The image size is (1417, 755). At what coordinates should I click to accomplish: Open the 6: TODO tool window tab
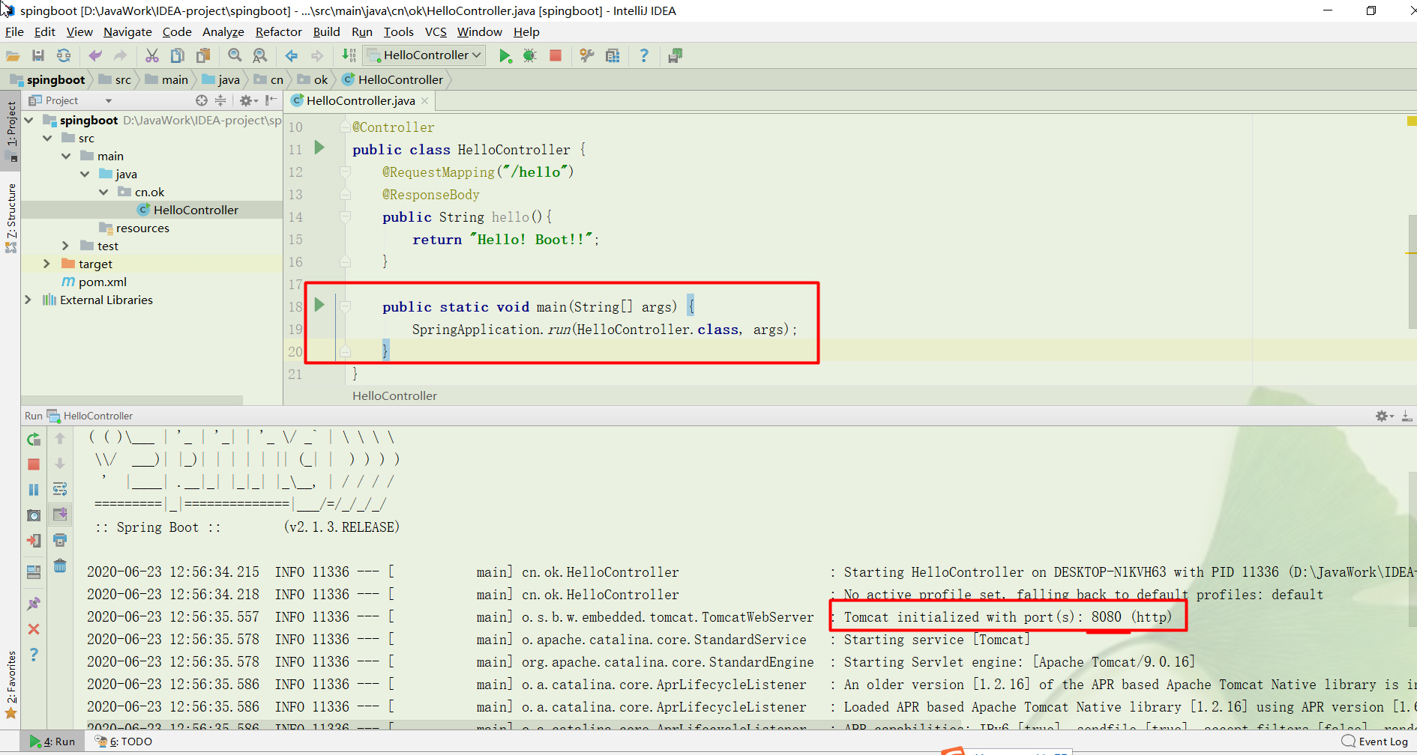(124, 742)
